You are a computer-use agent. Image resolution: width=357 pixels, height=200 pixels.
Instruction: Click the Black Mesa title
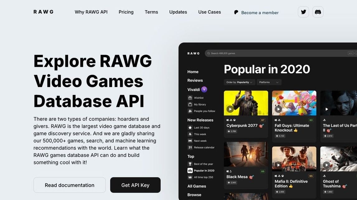pyautogui.click(x=237, y=177)
